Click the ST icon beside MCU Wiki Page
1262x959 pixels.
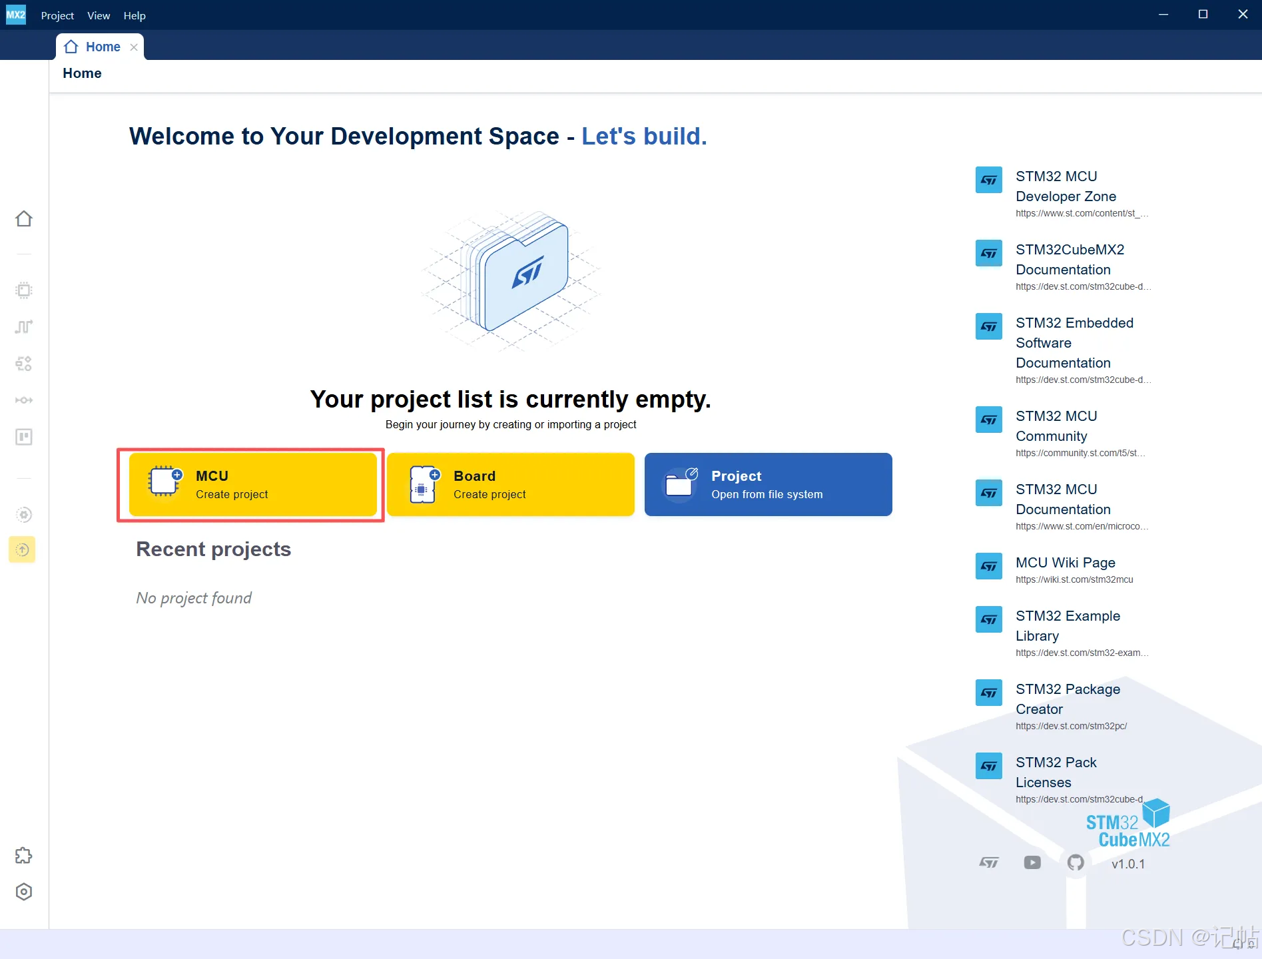pos(989,566)
